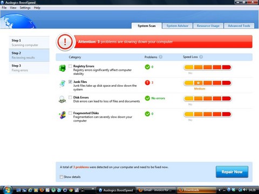This screenshot has width=259, height=194.
Task: Click the 'No errors' status text
Action: click(x=158, y=98)
